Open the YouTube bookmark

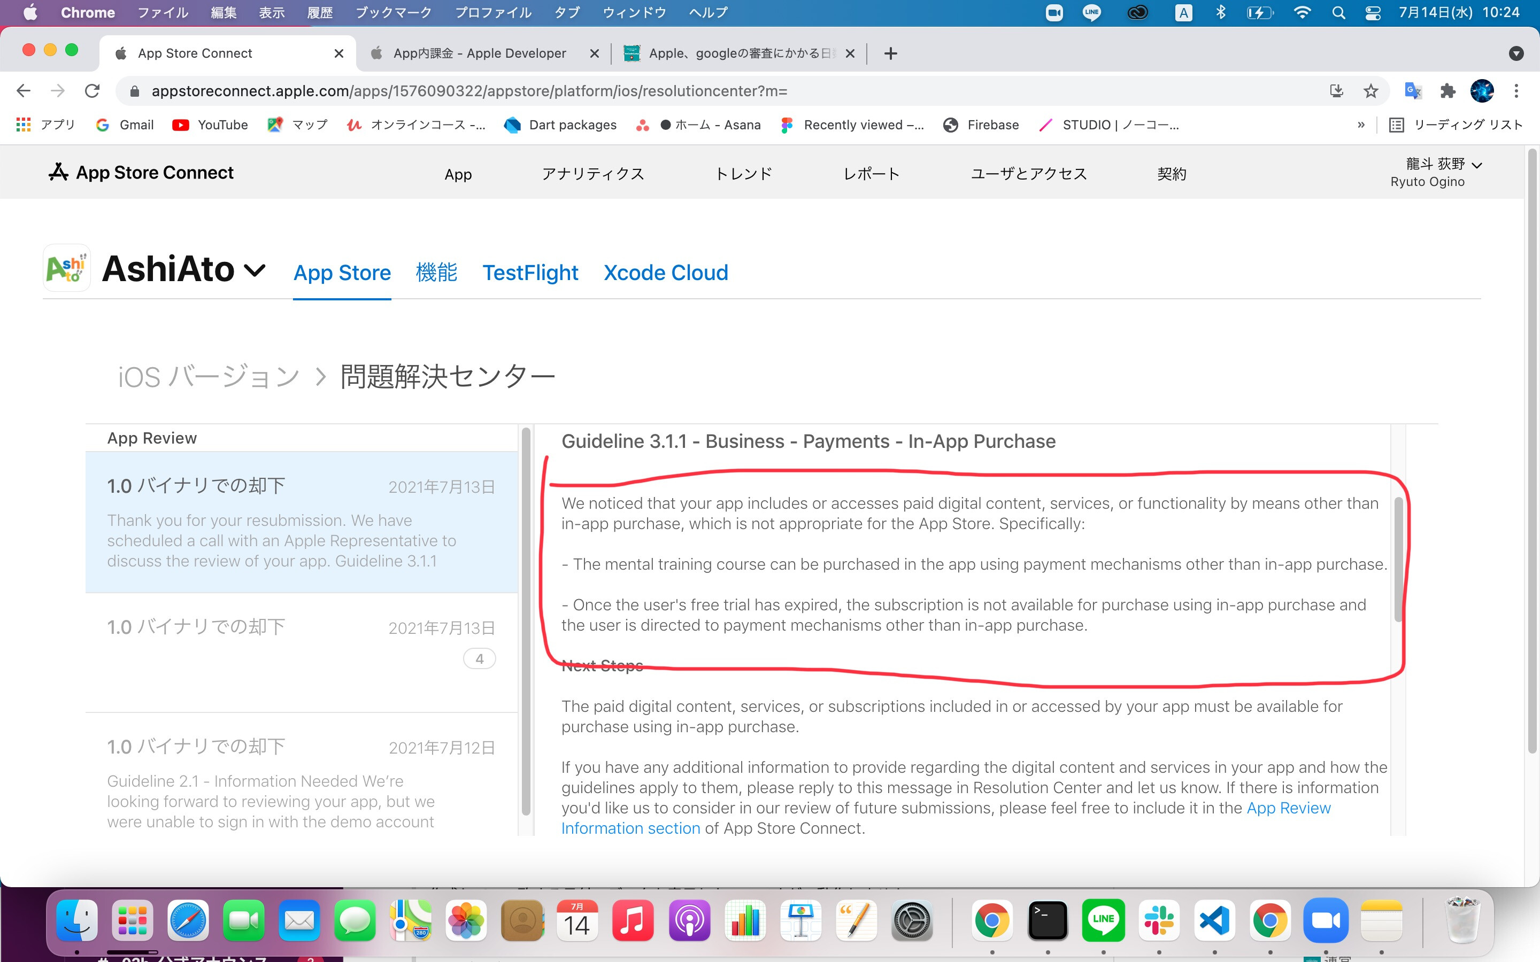click(x=210, y=125)
